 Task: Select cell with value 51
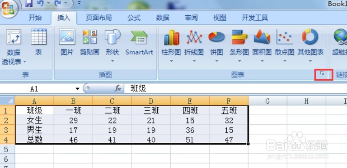[x=190, y=139]
